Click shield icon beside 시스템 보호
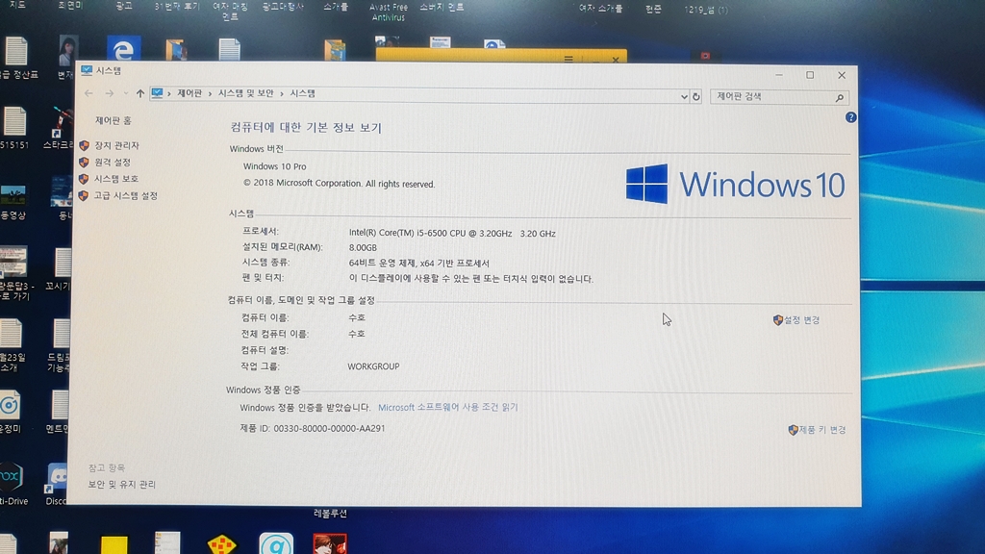This screenshot has height=554, width=985. click(x=84, y=179)
